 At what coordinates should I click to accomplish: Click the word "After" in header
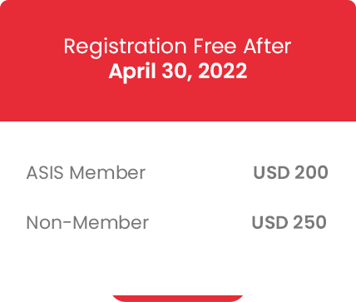coord(268,46)
